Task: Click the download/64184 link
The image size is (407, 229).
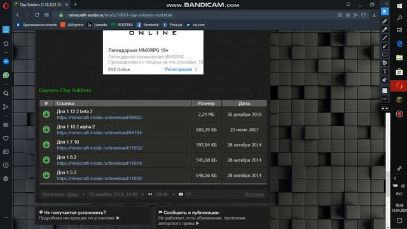Action: (100, 133)
